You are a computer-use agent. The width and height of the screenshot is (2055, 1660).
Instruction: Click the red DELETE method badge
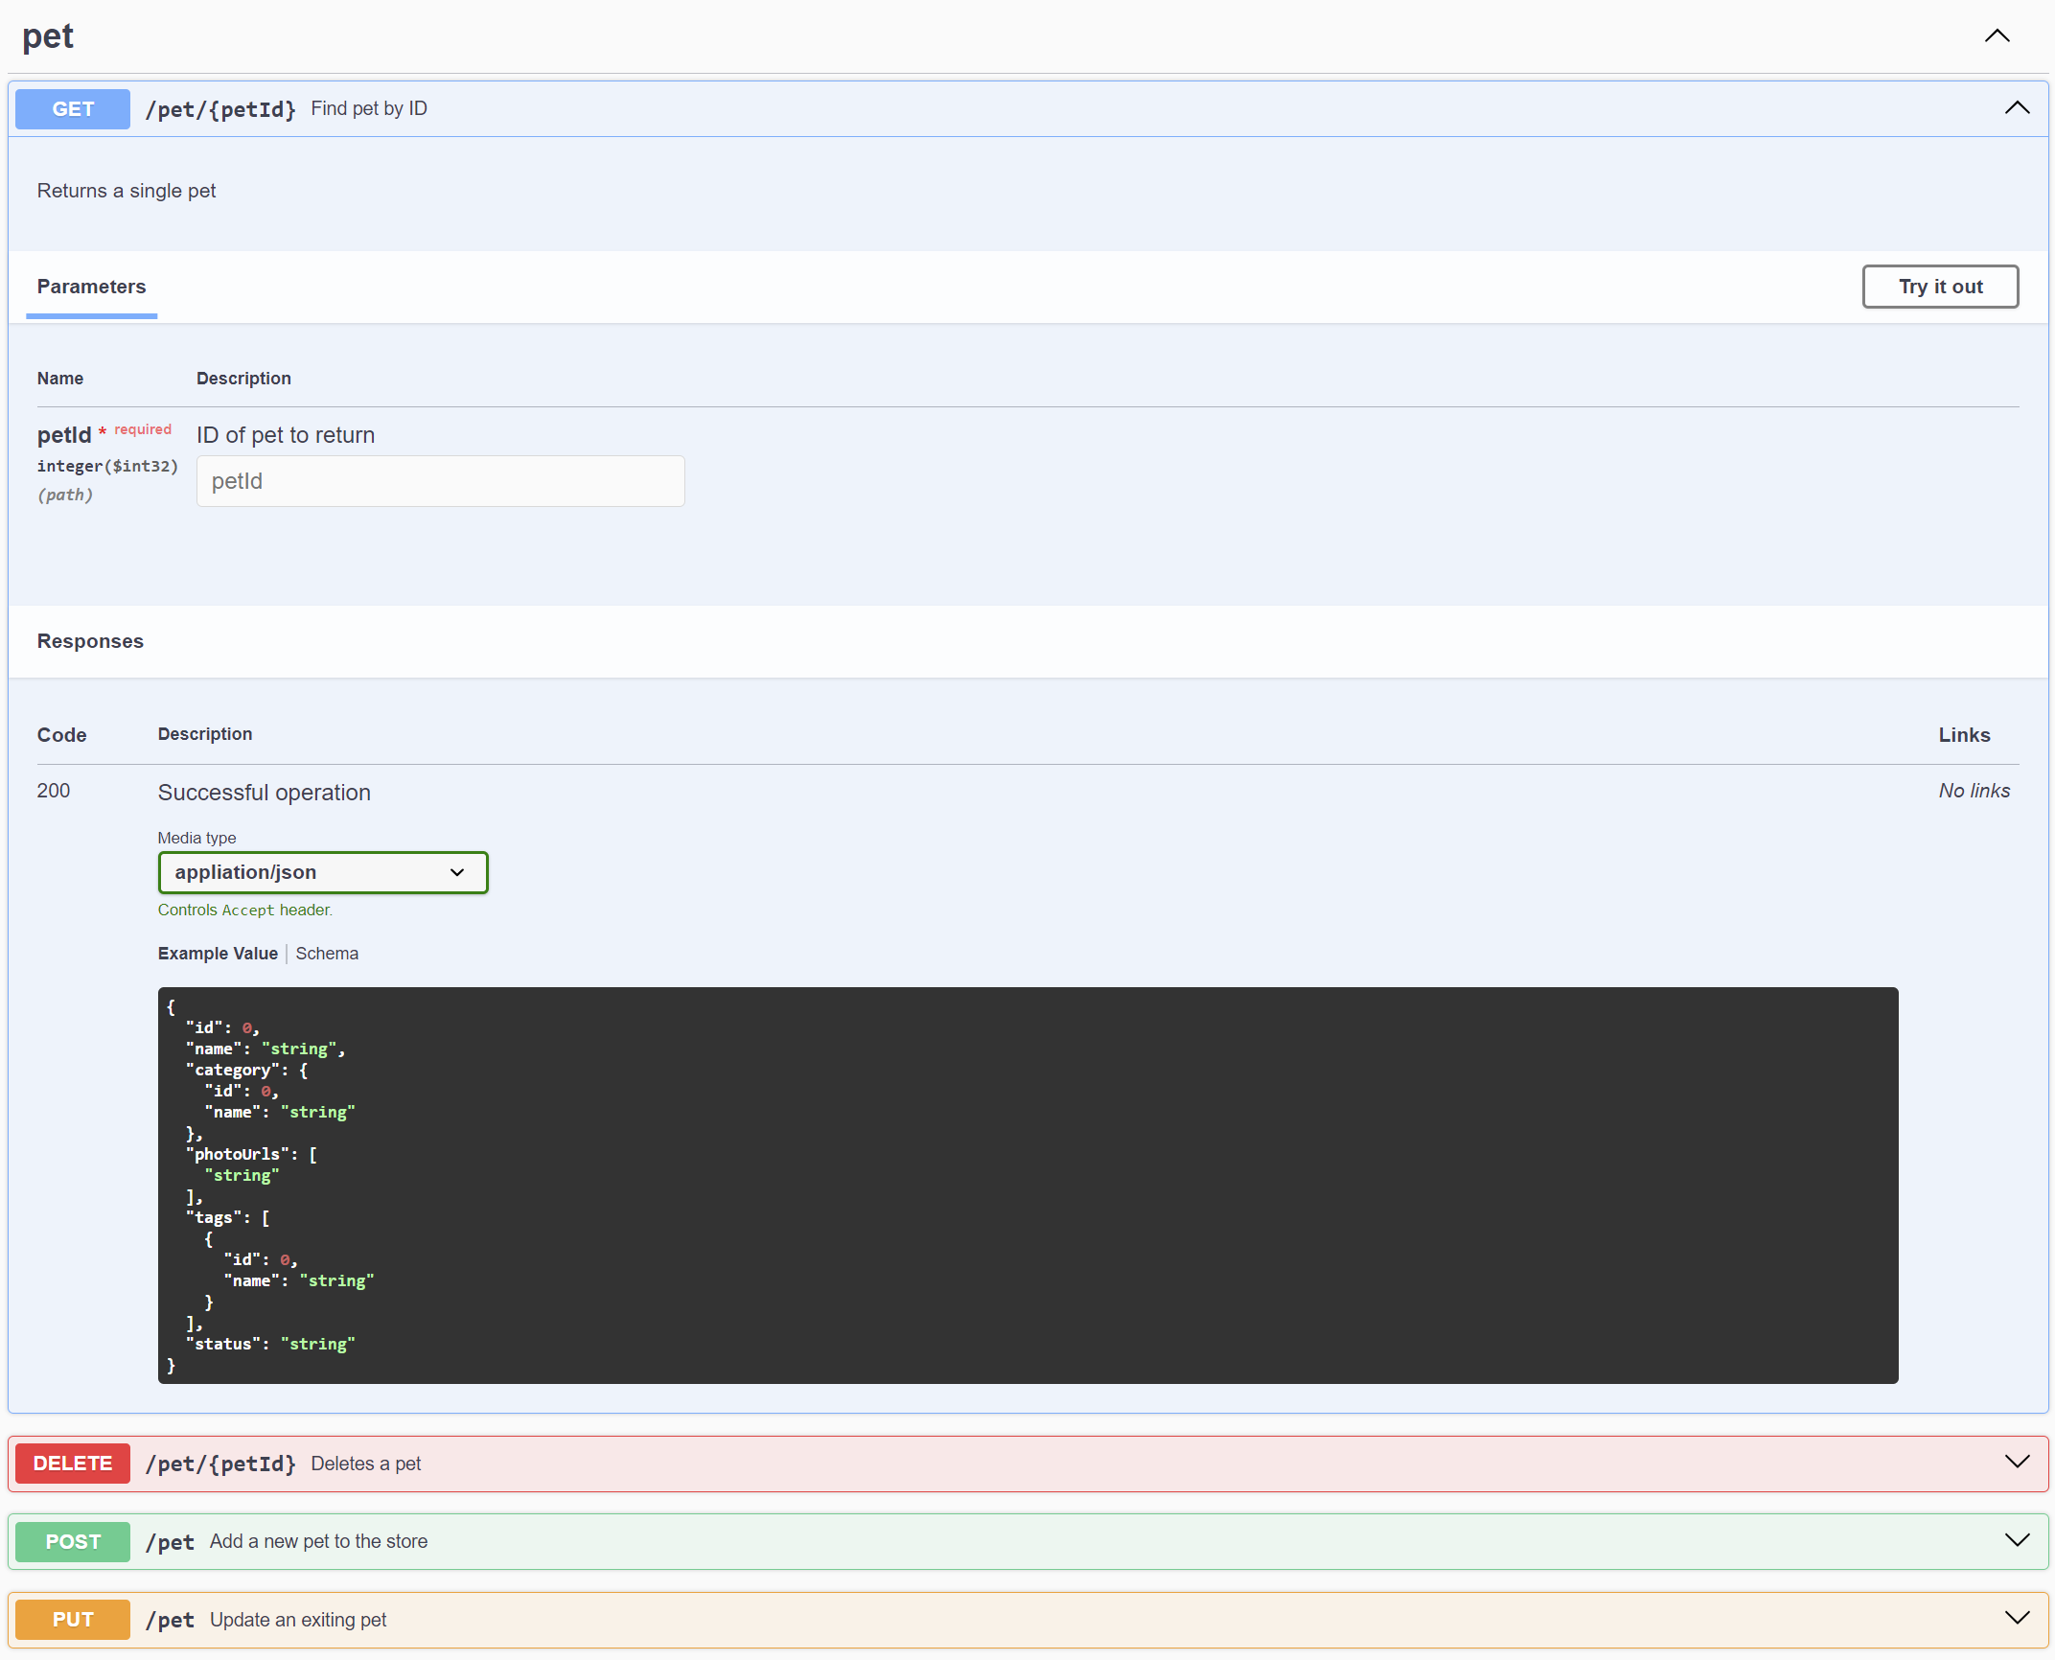73,1464
